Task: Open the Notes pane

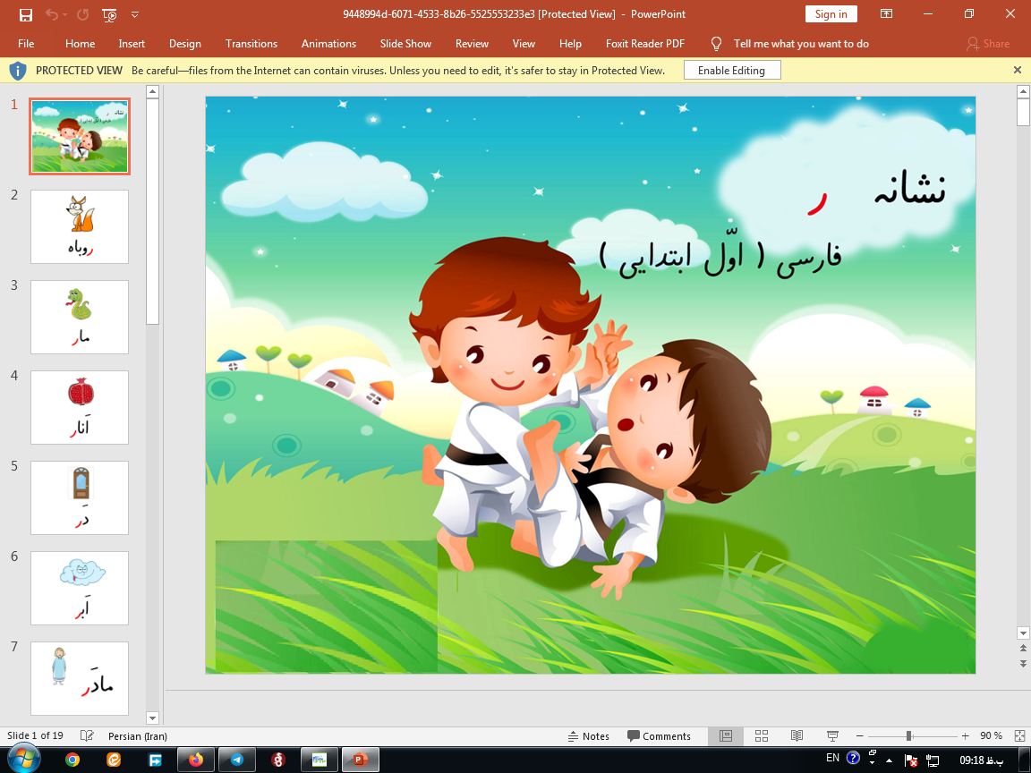Action: tap(589, 735)
